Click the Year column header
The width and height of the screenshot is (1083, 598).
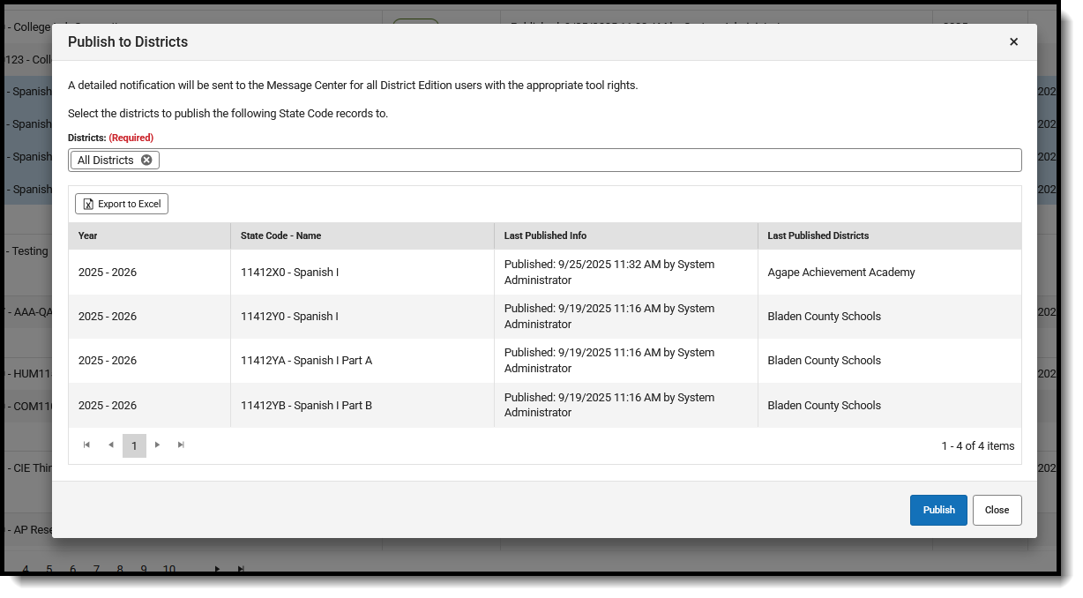tap(88, 235)
